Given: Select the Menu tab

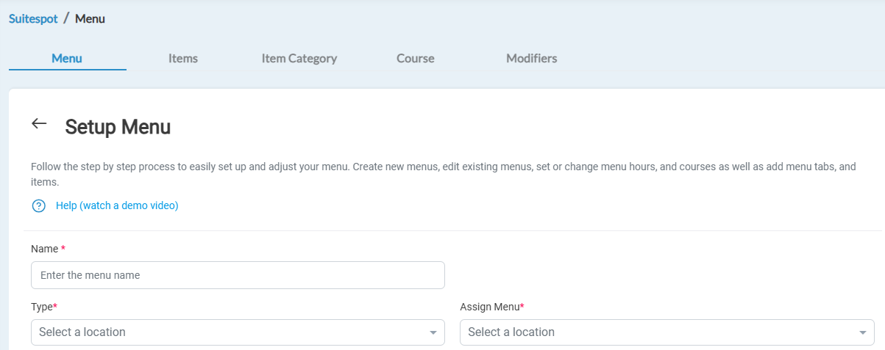Looking at the screenshot, I should [x=67, y=59].
